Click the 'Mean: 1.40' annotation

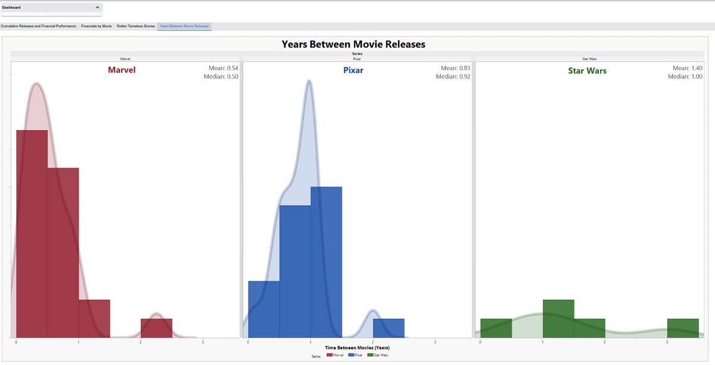688,68
